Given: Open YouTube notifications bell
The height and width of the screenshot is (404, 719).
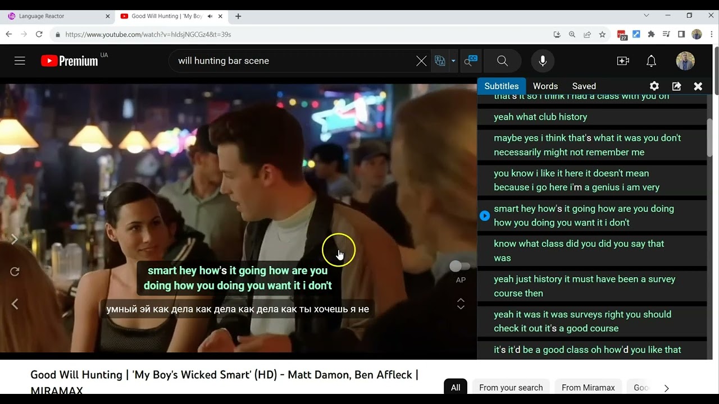Looking at the screenshot, I should click(x=651, y=61).
